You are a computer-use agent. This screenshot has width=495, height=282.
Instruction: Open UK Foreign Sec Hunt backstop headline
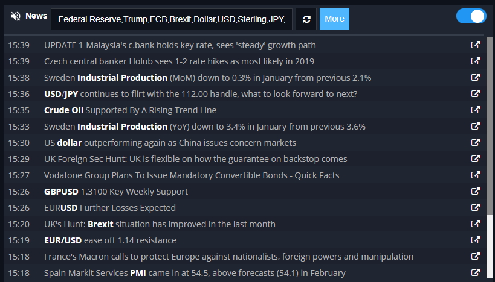(196, 159)
